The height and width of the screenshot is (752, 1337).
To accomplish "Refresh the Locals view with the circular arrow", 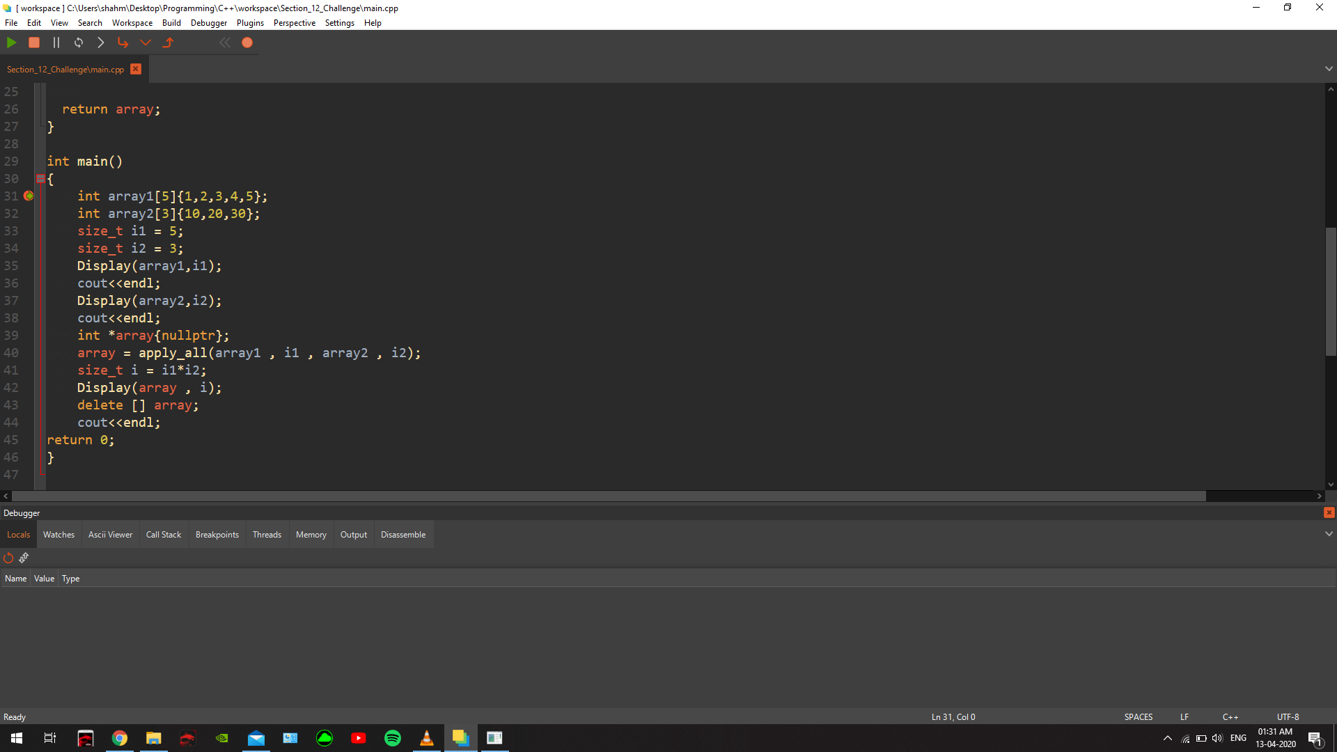I will pos(8,558).
